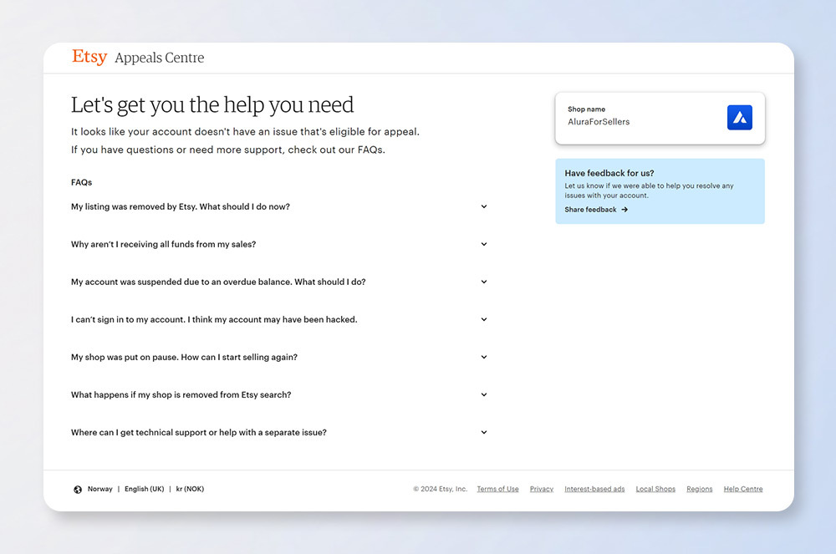Expand chevron for removed from Etsy search FAQ
The width and height of the screenshot is (836, 554).
point(484,394)
